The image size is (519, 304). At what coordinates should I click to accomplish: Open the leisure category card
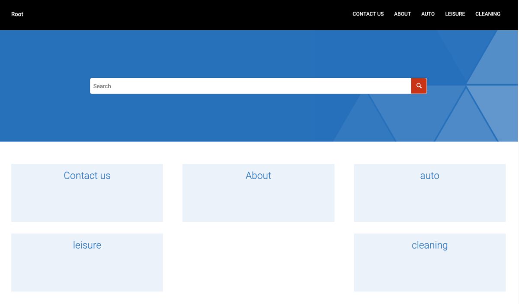pos(87,262)
